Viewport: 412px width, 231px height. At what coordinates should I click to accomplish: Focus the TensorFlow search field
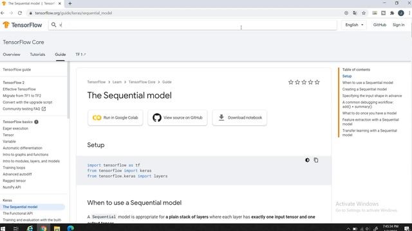[192, 25]
